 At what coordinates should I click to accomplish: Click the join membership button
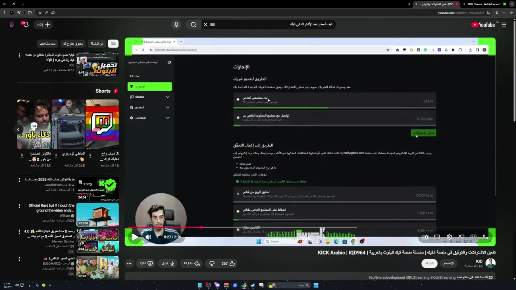[448, 263]
